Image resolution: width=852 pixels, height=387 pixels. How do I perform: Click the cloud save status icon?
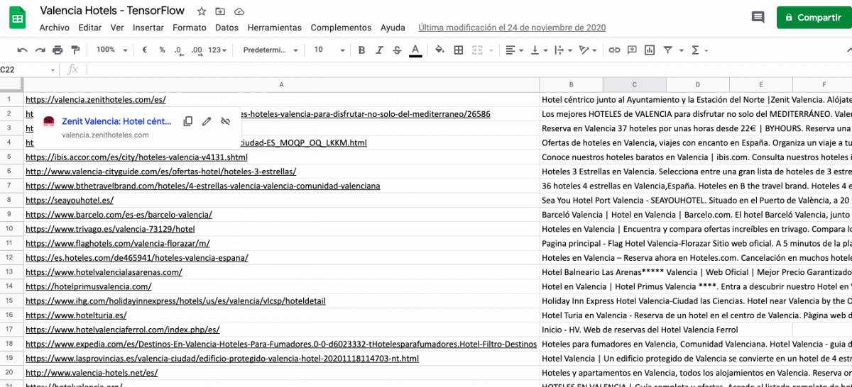(x=239, y=11)
